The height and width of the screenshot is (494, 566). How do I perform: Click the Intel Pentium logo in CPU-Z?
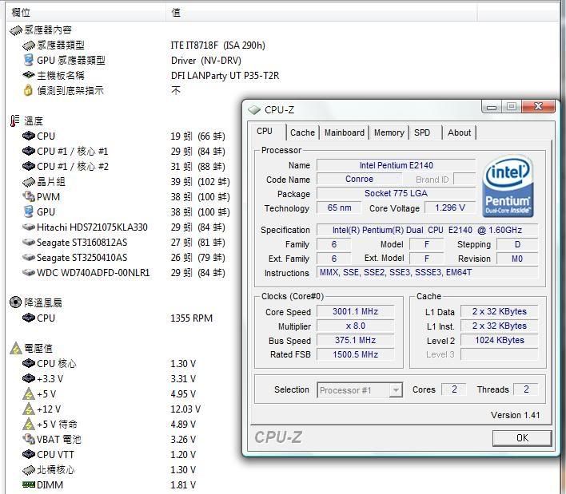click(508, 186)
